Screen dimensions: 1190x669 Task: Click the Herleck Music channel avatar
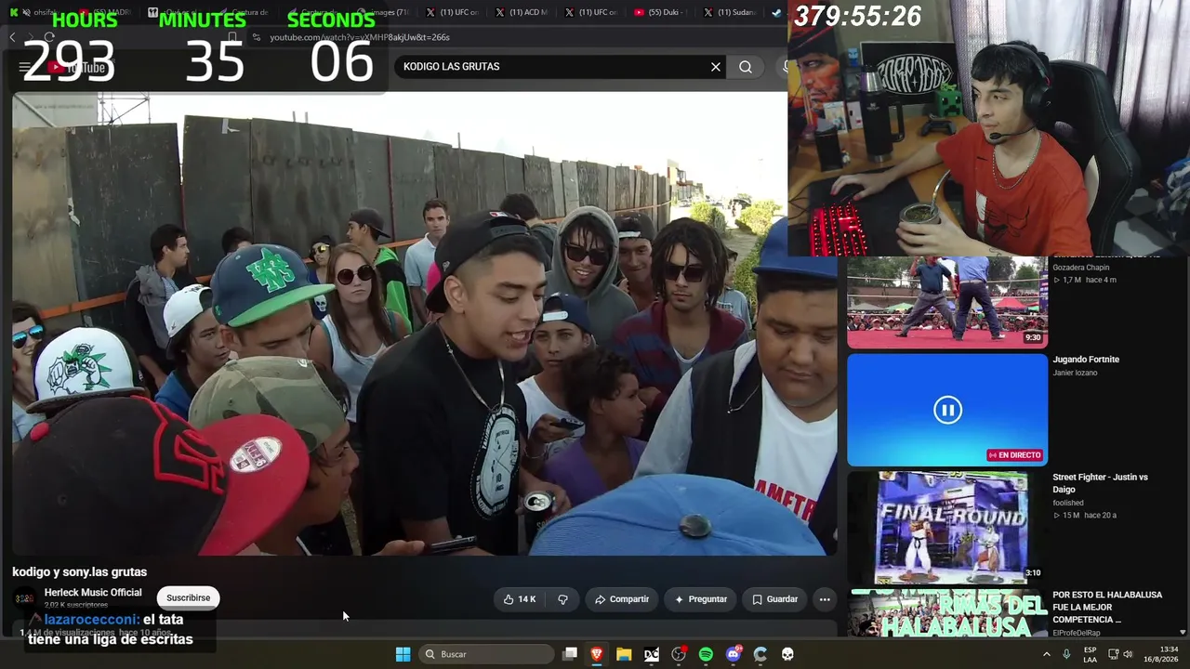coord(24,597)
